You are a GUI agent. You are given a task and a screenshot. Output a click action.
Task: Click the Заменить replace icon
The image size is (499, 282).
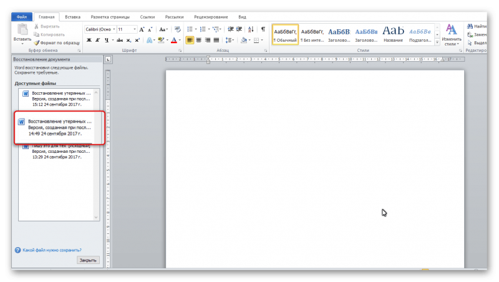click(x=470, y=34)
